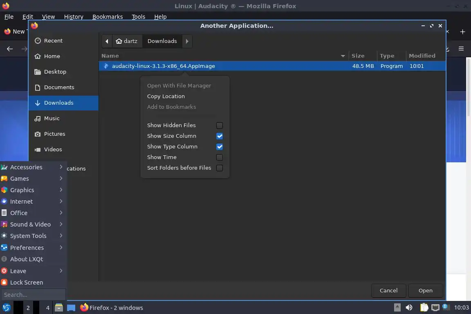Open Firefox Edit menu
This screenshot has width=471, height=314.
28,17
